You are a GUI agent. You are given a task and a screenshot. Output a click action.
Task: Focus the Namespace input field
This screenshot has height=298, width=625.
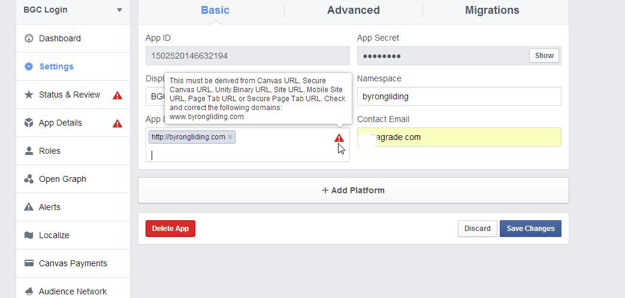pos(458,96)
